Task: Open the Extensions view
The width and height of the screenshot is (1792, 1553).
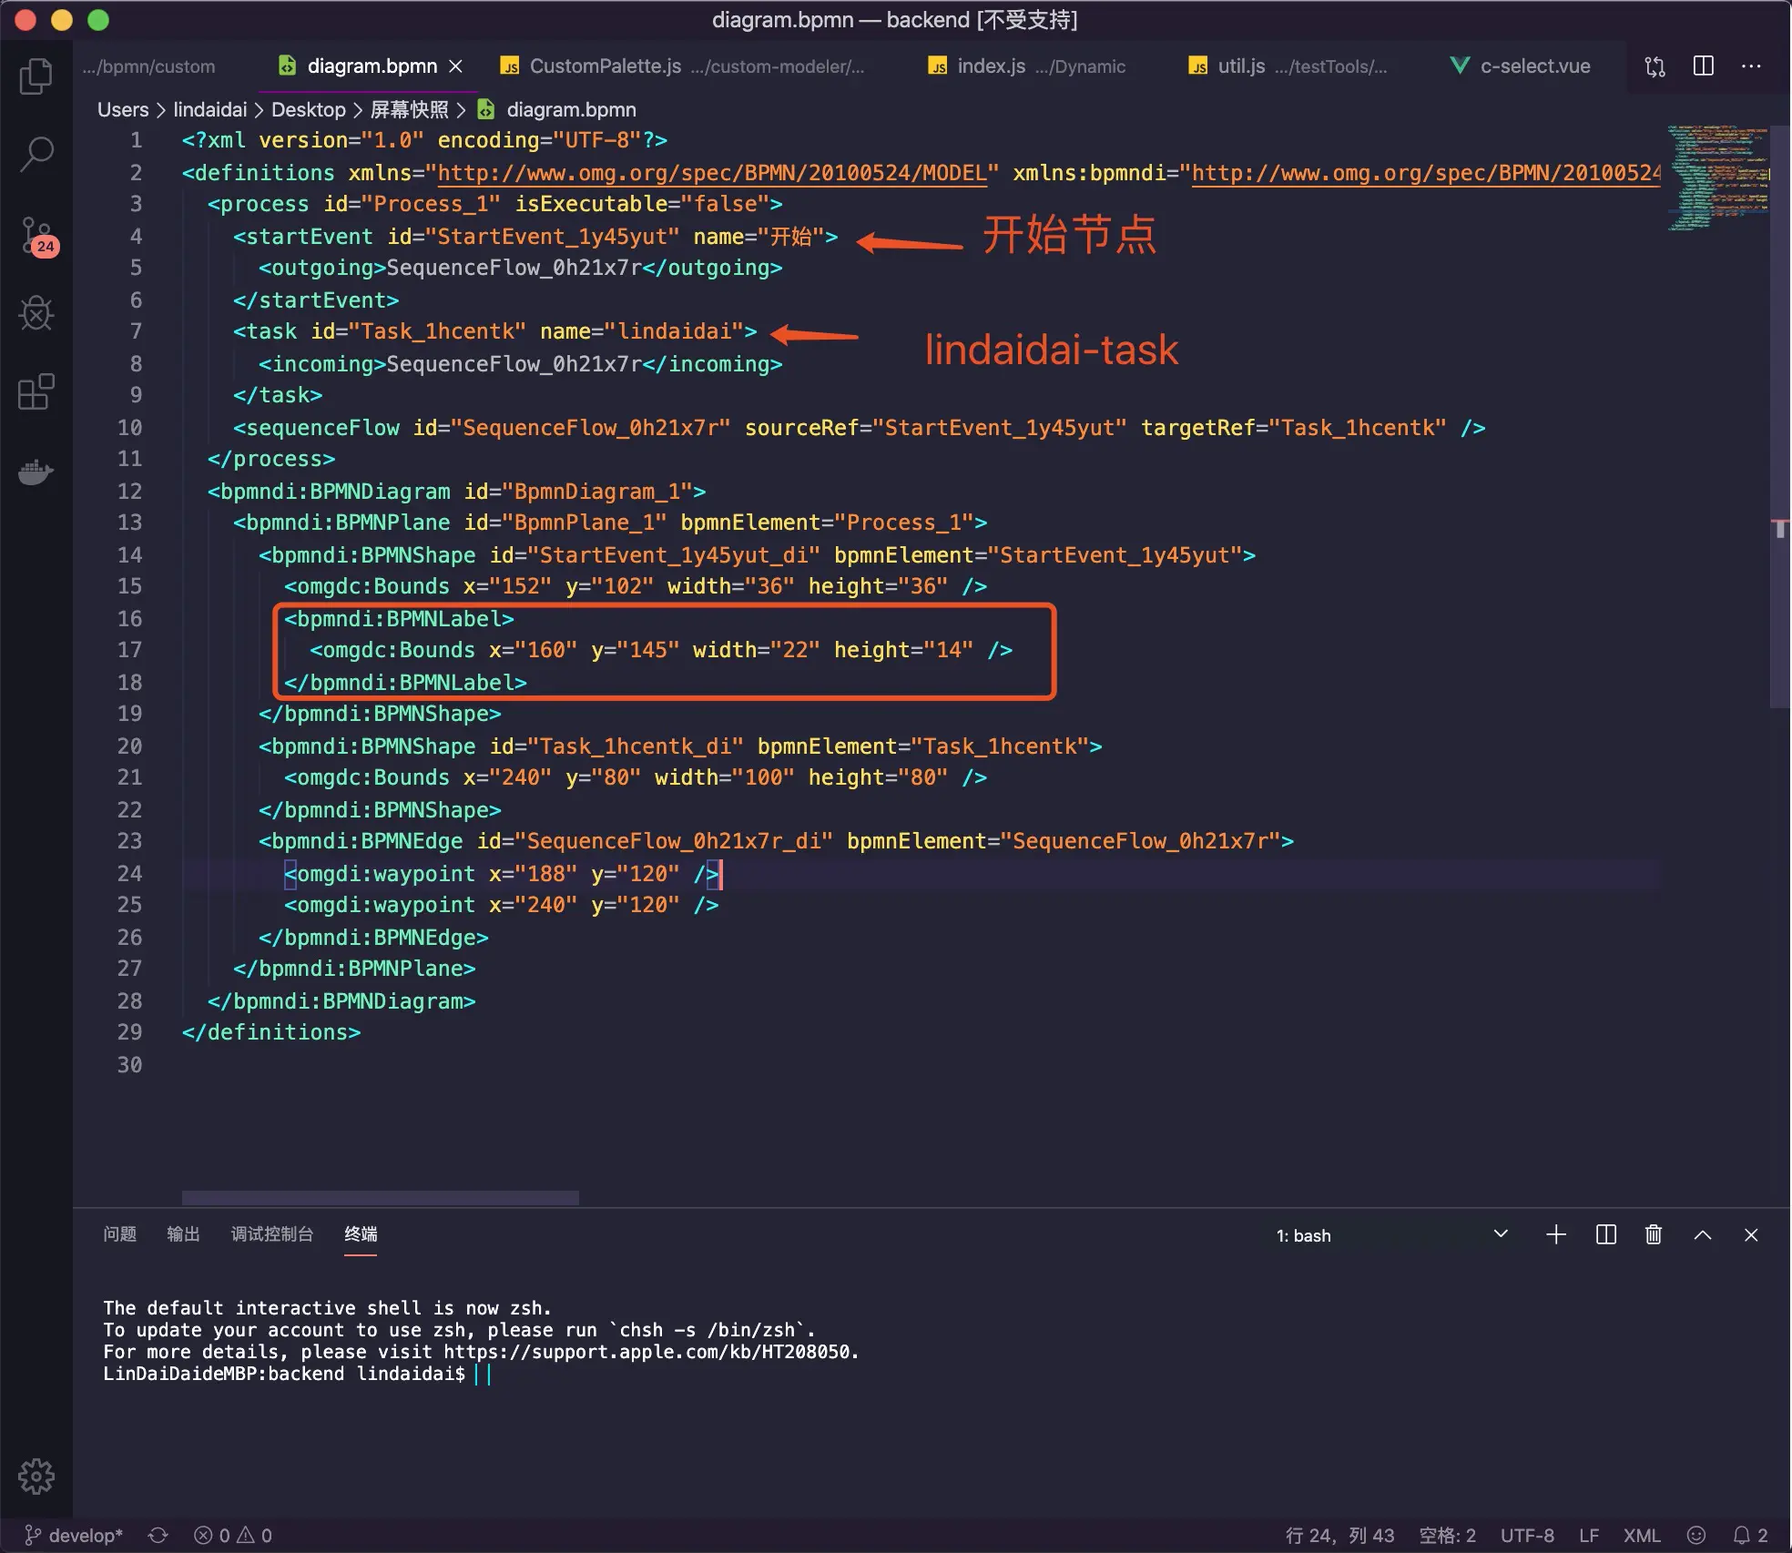Action: point(36,392)
